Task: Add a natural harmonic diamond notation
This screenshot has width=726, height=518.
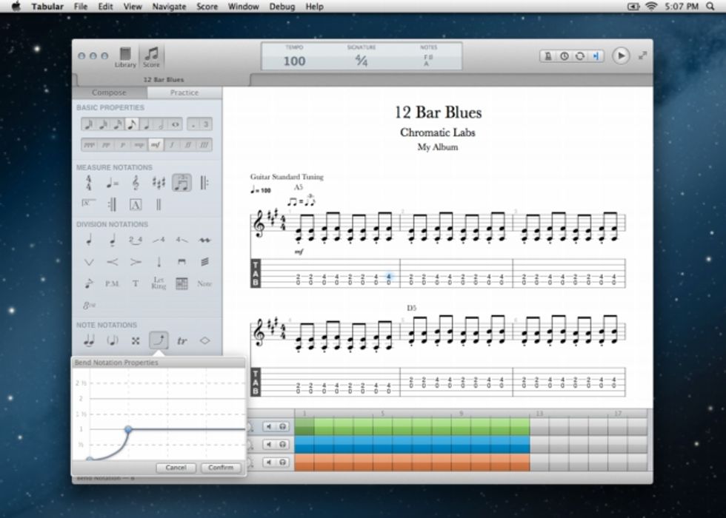Action: click(x=204, y=341)
